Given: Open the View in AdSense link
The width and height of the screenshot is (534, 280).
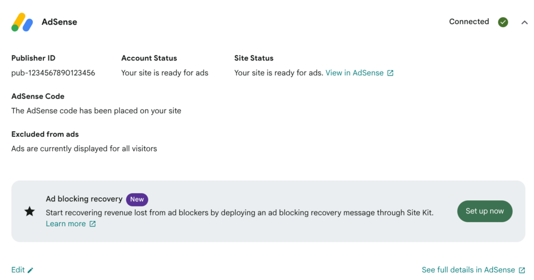Looking at the screenshot, I should pos(355,73).
